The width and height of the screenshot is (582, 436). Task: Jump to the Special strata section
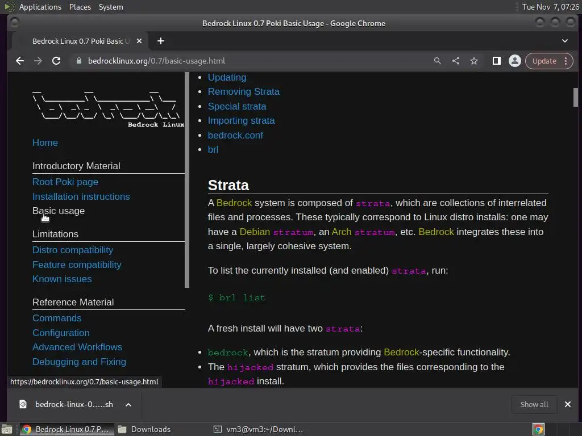click(x=237, y=106)
